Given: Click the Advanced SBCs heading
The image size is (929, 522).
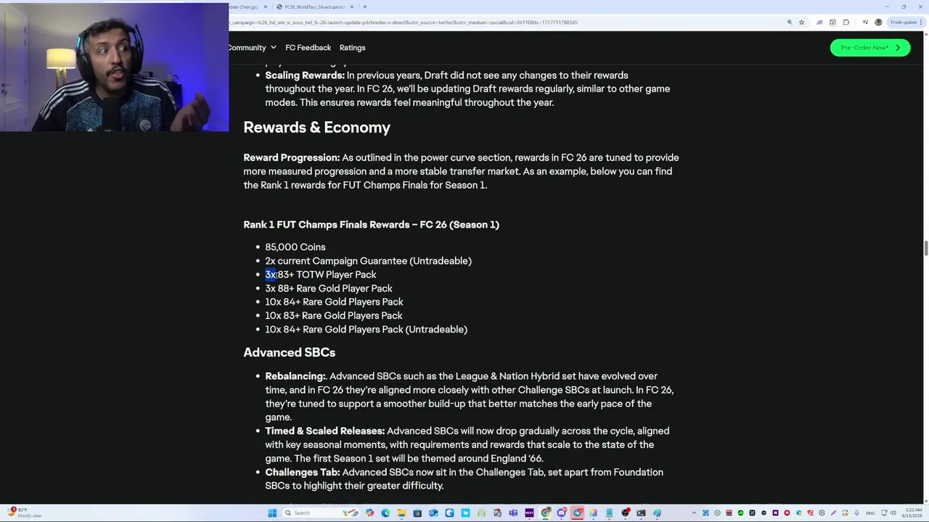Looking at the screenshot, I should point(289,352).
